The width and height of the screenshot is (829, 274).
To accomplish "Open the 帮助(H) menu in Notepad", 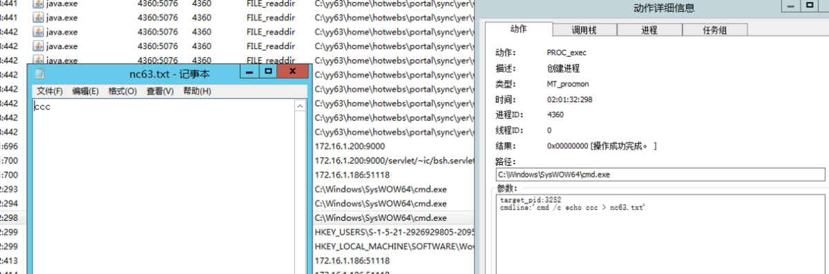I will click(x=197, y=91).
